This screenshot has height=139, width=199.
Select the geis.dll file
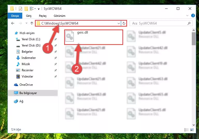point(94,37)
